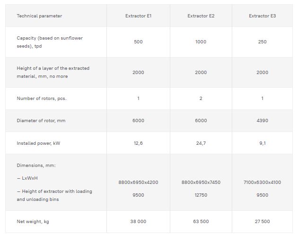
Task: Select the Capacity row label
Action: 50,42
